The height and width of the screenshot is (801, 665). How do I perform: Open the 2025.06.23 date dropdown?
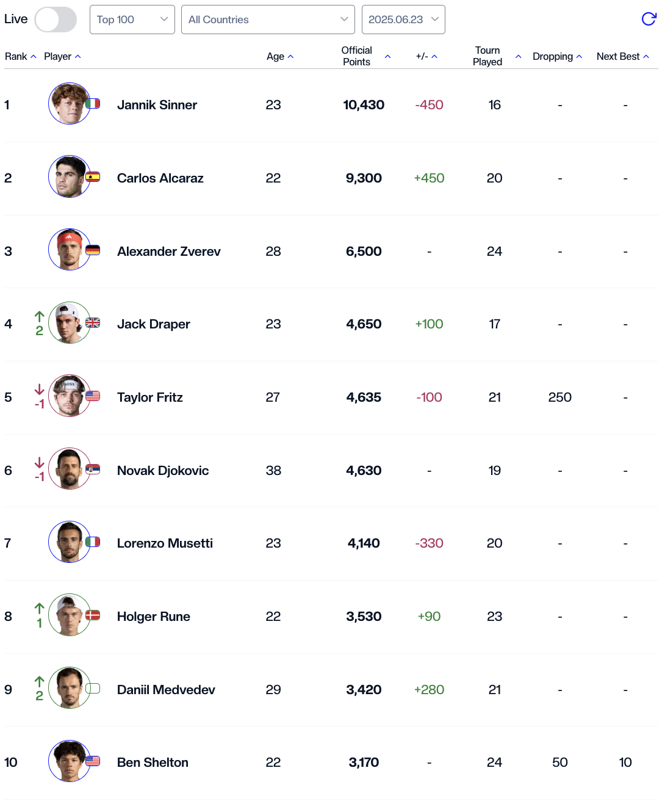[403, 20]
